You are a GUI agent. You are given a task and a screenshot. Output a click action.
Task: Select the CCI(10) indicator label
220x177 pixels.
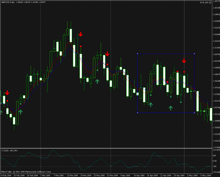5,151
